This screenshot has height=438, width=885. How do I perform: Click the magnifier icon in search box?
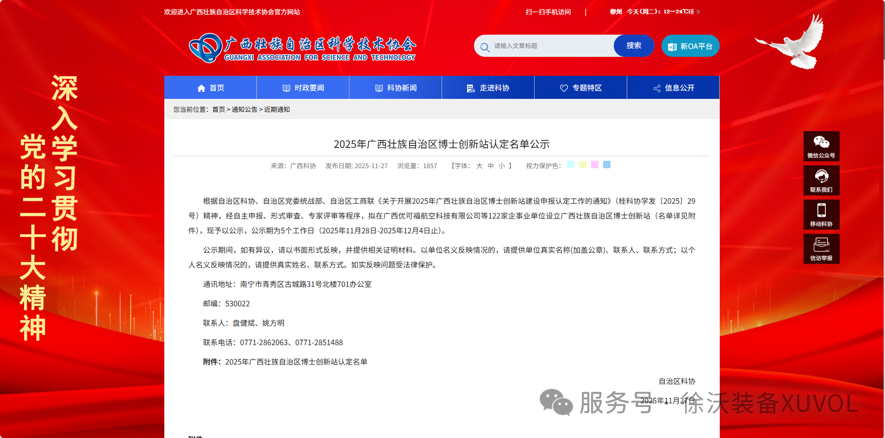[485, 47]
